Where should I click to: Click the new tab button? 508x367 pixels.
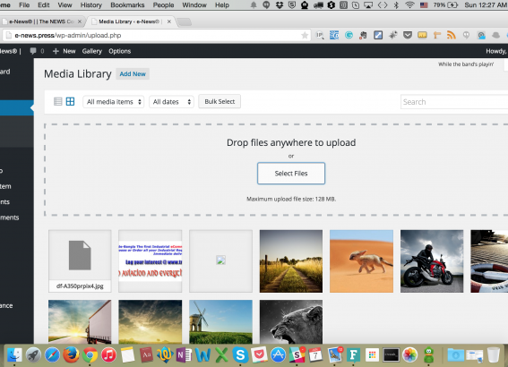pos(184,21)
